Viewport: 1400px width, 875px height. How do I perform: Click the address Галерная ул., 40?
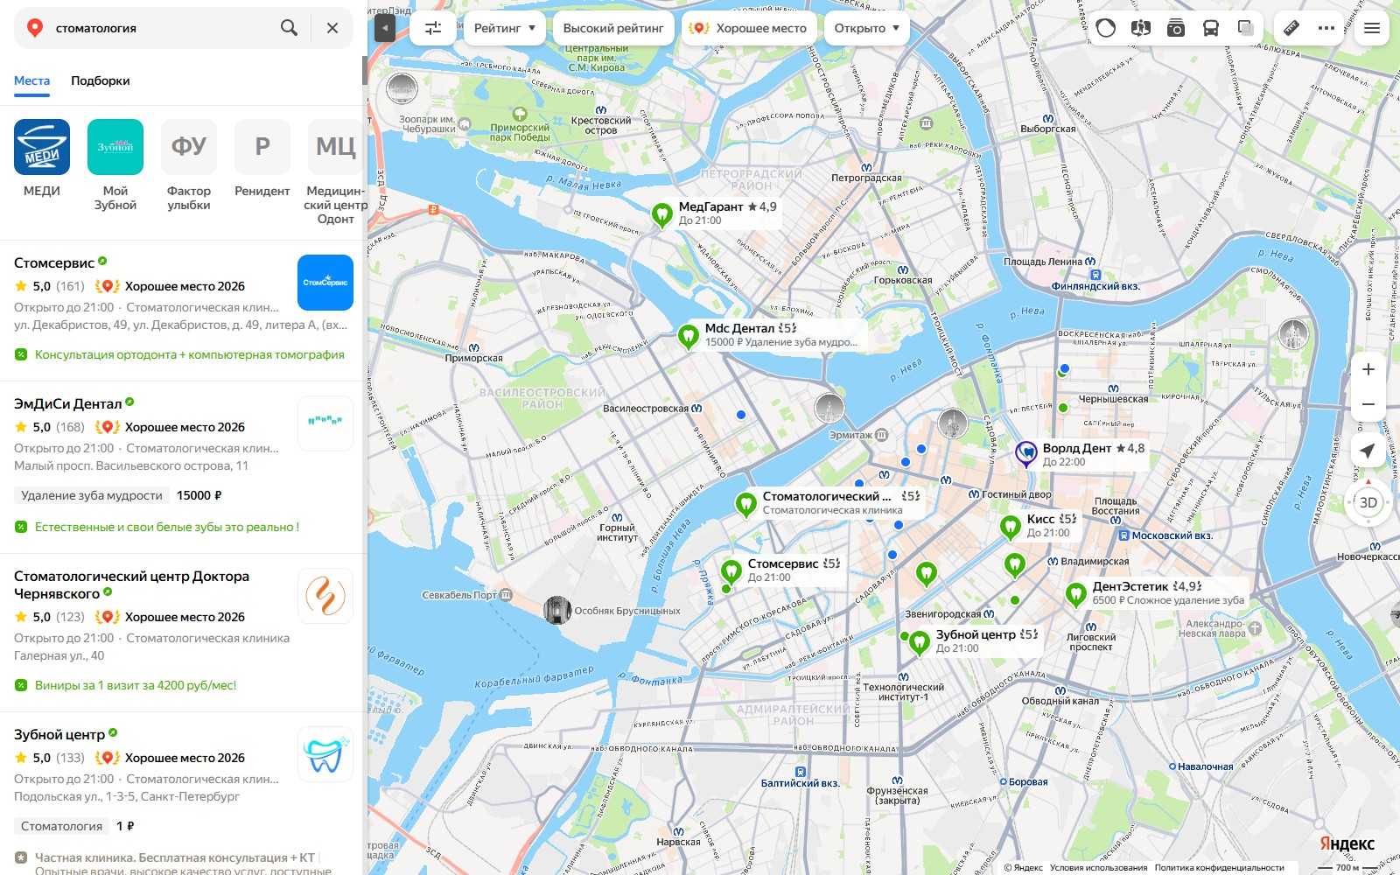coord(59,655)
